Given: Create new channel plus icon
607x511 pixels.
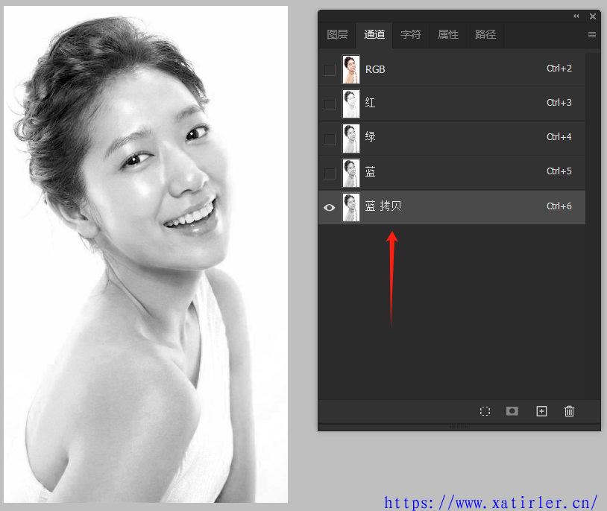Looking at the screenshot, I should pos(541,411).
